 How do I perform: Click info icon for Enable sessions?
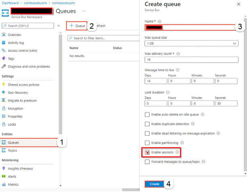177,152
